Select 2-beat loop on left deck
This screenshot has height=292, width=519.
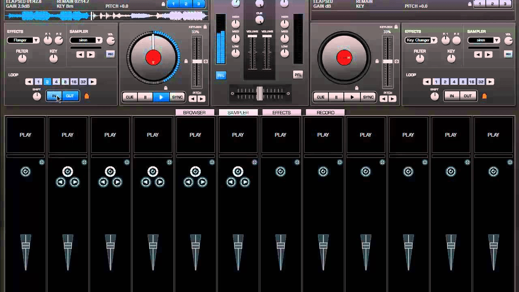tap(47, 82)
